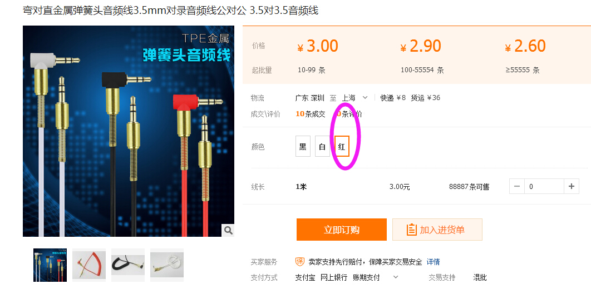Image resolution: width=591 pixels, height=289 pixels.
Task: Click the 加入进货单 button
Action: click(x=437, y=230)
